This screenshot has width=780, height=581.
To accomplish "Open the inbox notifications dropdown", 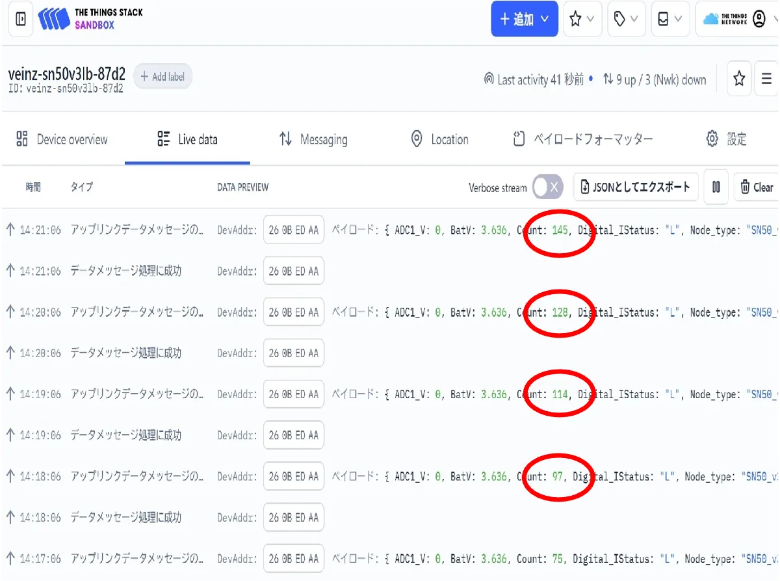I will click(670, 20).
